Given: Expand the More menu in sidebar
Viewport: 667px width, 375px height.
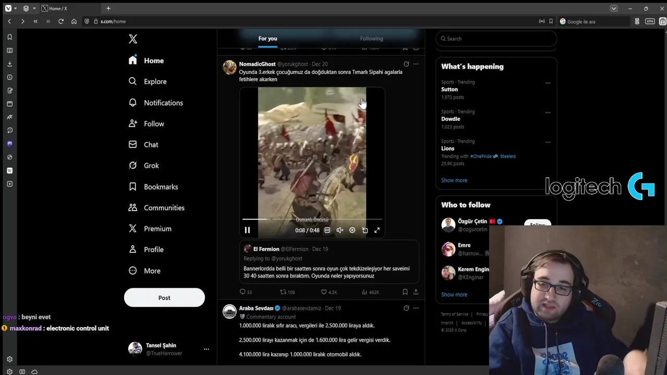Looking at the screenshot, I should (x=145, y=271).
